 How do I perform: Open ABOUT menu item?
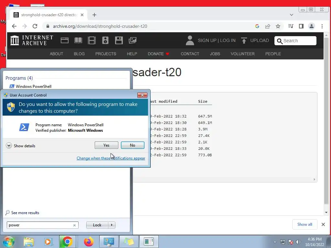pyautogui.click(x=56, y=54)
